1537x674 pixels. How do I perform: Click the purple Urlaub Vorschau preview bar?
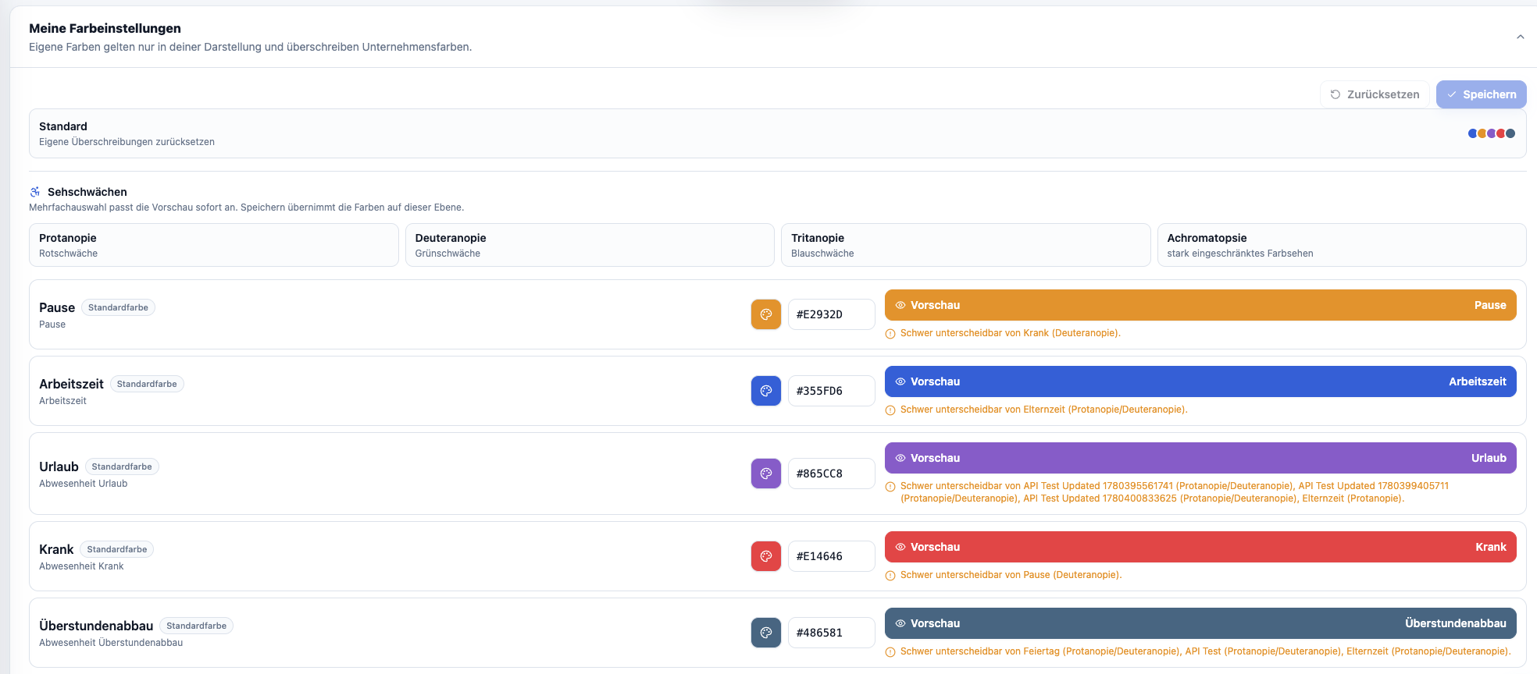tap(1200, 458)
